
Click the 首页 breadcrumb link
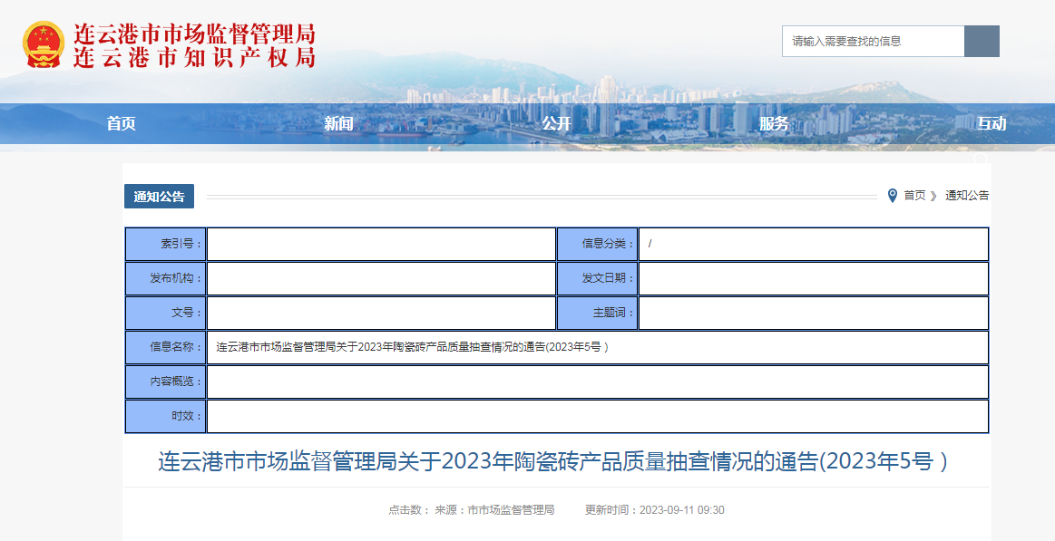(915, 195)
